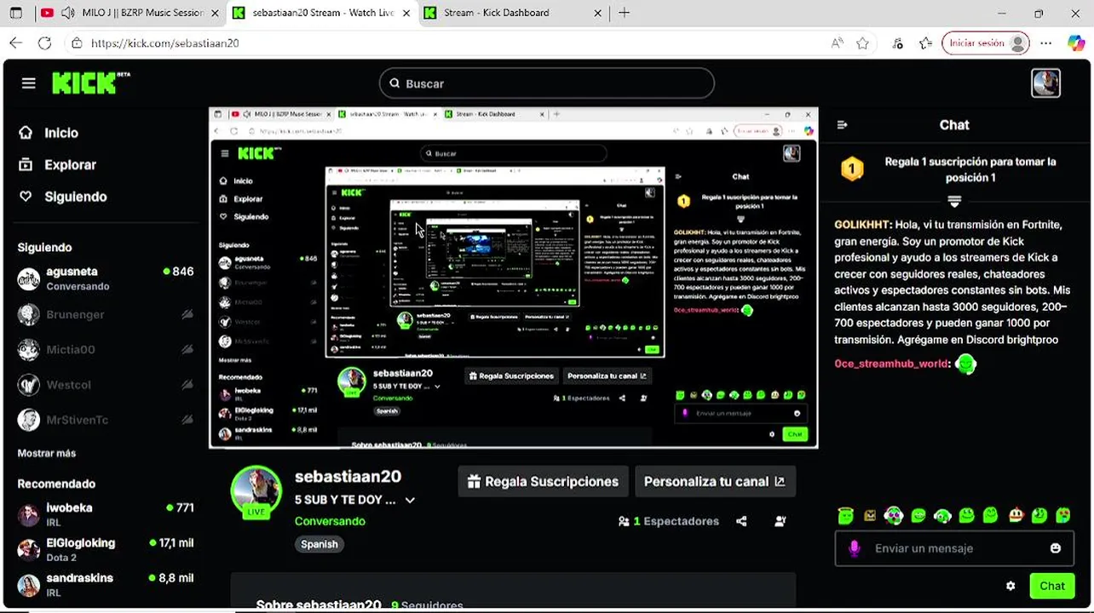This screenshot has height=613, width=1094.
Task: Click the GOLIKHHT username in chat
Action: pyautogui.click(x=862, y=225)
